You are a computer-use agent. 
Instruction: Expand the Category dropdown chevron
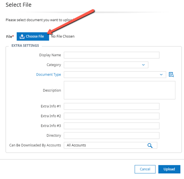pyautogui.click(x=143, y=65)
